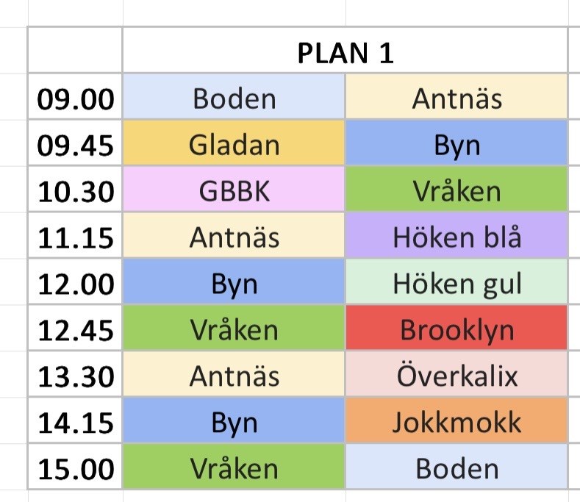Click the 10.30 time cell
The image size is (580, 502).
pos(76,191)
